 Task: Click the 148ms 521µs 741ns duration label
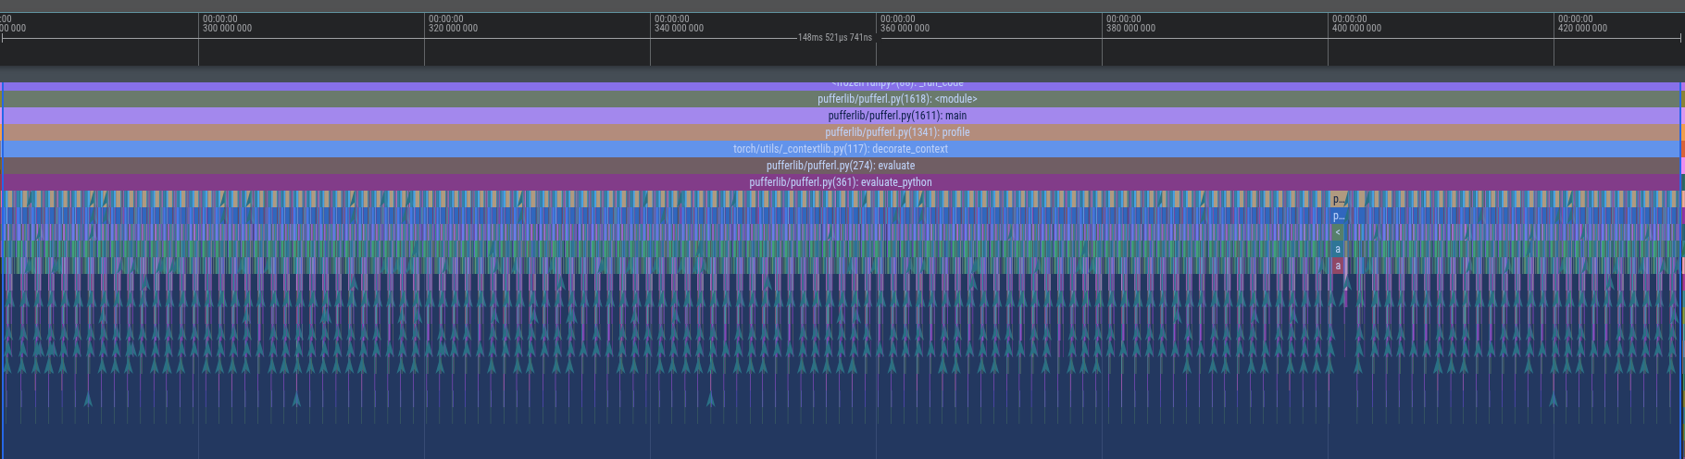click(834, 38)
